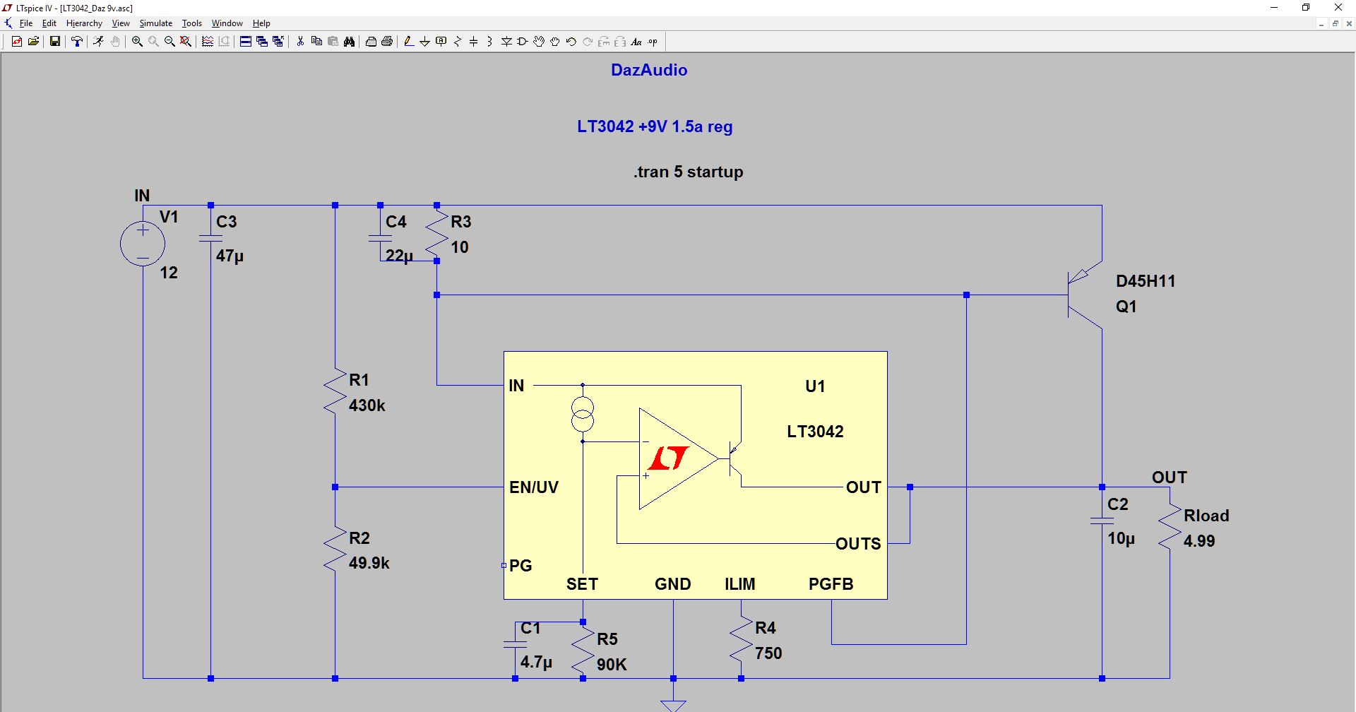The height and width of the screenshot is (712, 1356).
Task: Click the 'LT3042 +9V 1.5a reg' title text
Action: (x=655, y=126)
